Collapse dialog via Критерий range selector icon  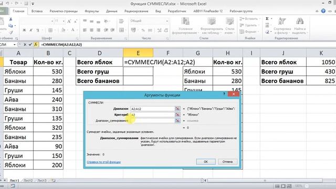(x=177, y=115)
